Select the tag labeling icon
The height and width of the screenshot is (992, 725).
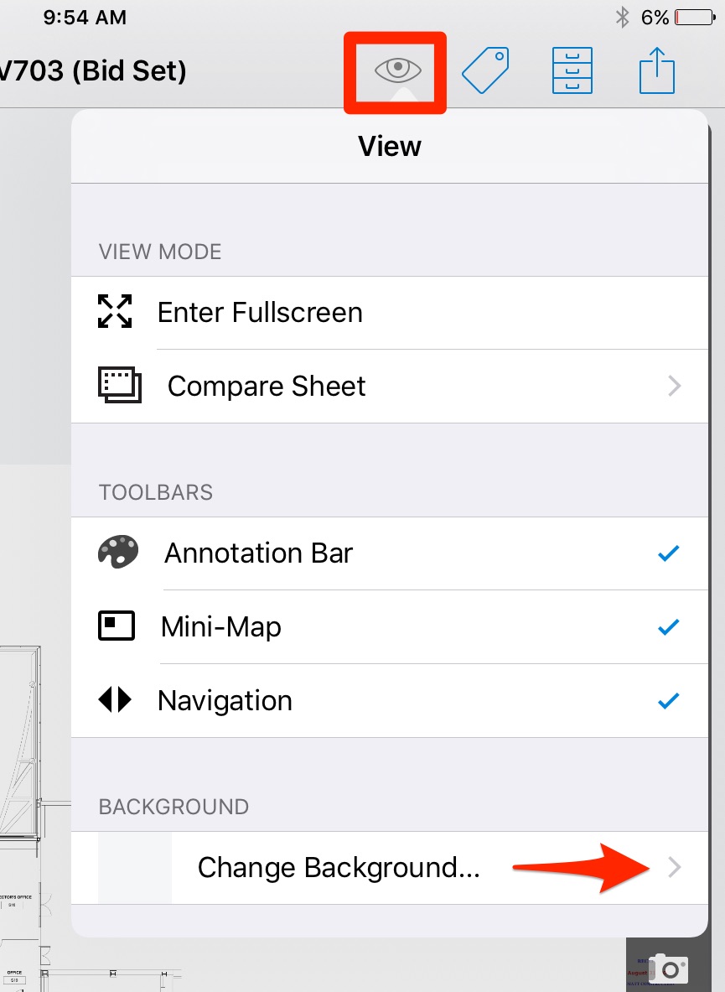click(x=485, y=70)
